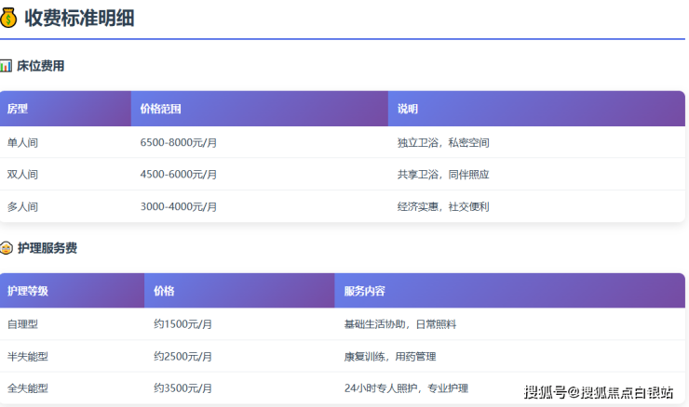Select the 价格范围 column header
The height and width of the screenshot is (407, 689).
(x=160, y=109)
